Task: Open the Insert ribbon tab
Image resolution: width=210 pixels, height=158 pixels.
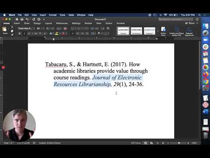Action: pos(17,23)
